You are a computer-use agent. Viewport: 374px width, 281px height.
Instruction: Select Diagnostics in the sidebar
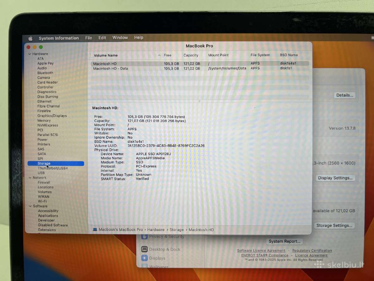[x=47, y=92]
